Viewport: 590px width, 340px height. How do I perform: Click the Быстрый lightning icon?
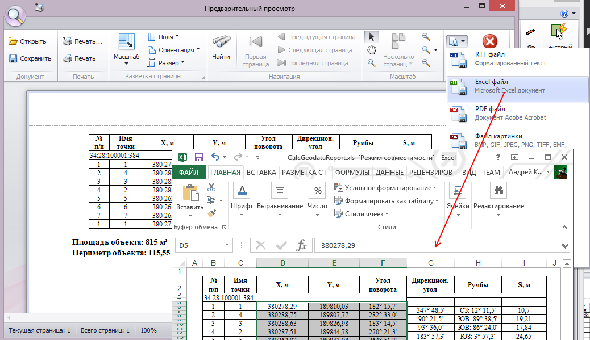click(559, 36)
